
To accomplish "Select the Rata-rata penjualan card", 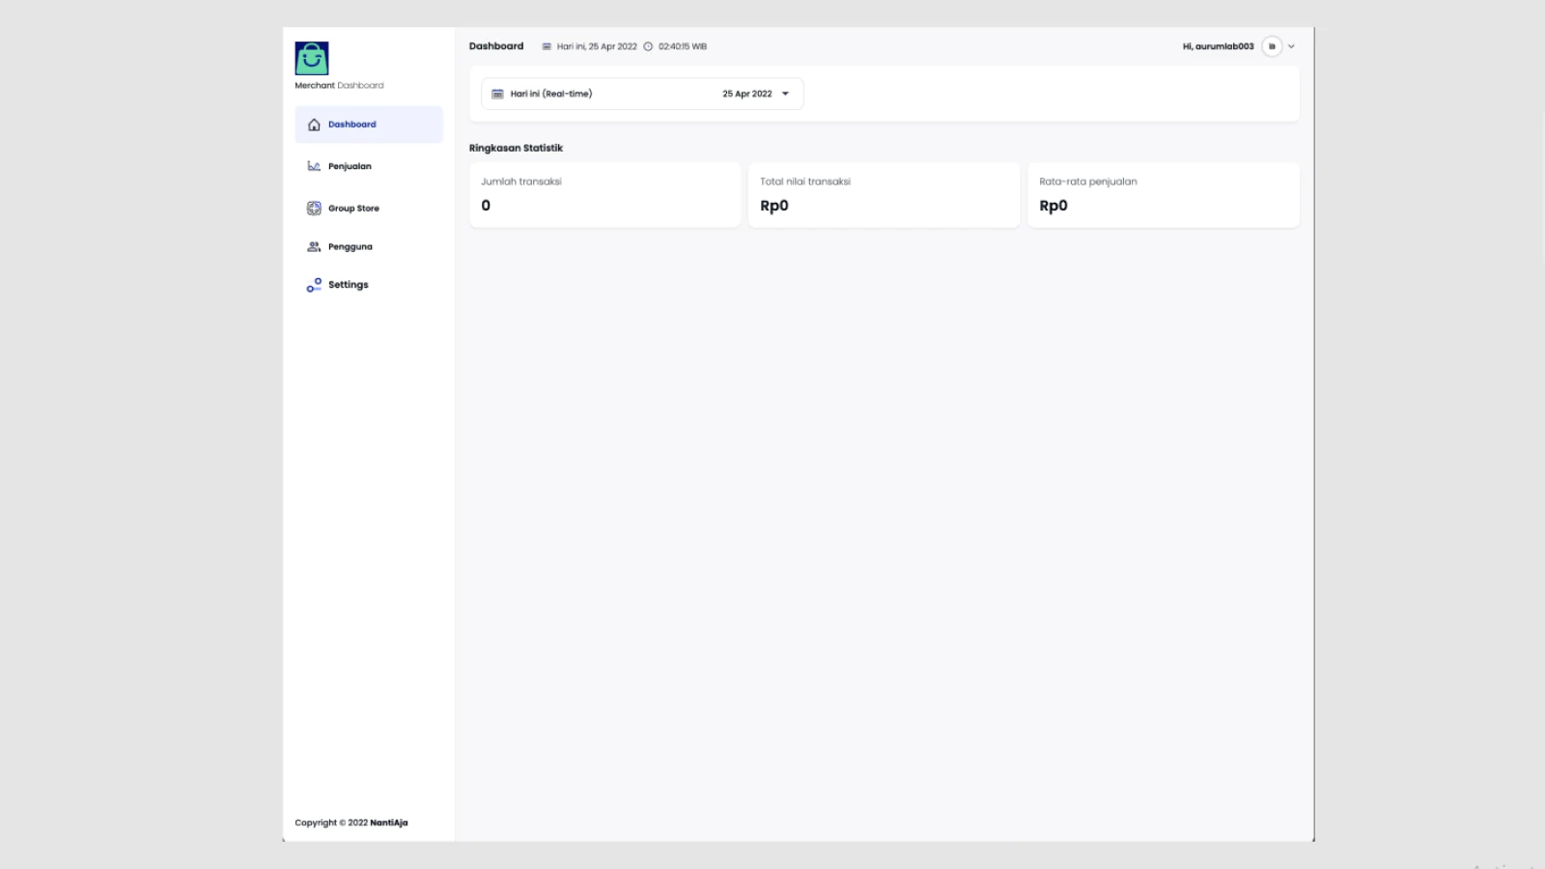I will click(x=1163, y=195).
